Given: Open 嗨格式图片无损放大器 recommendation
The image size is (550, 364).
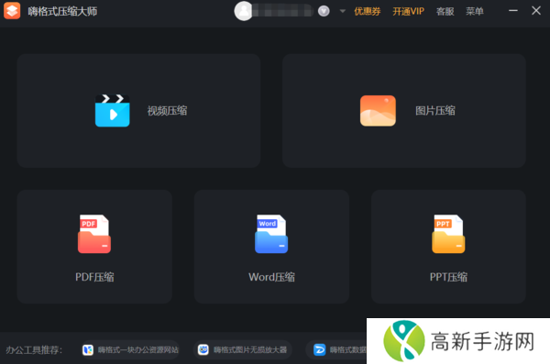Looking at the screenshot, I should (242, 349).
